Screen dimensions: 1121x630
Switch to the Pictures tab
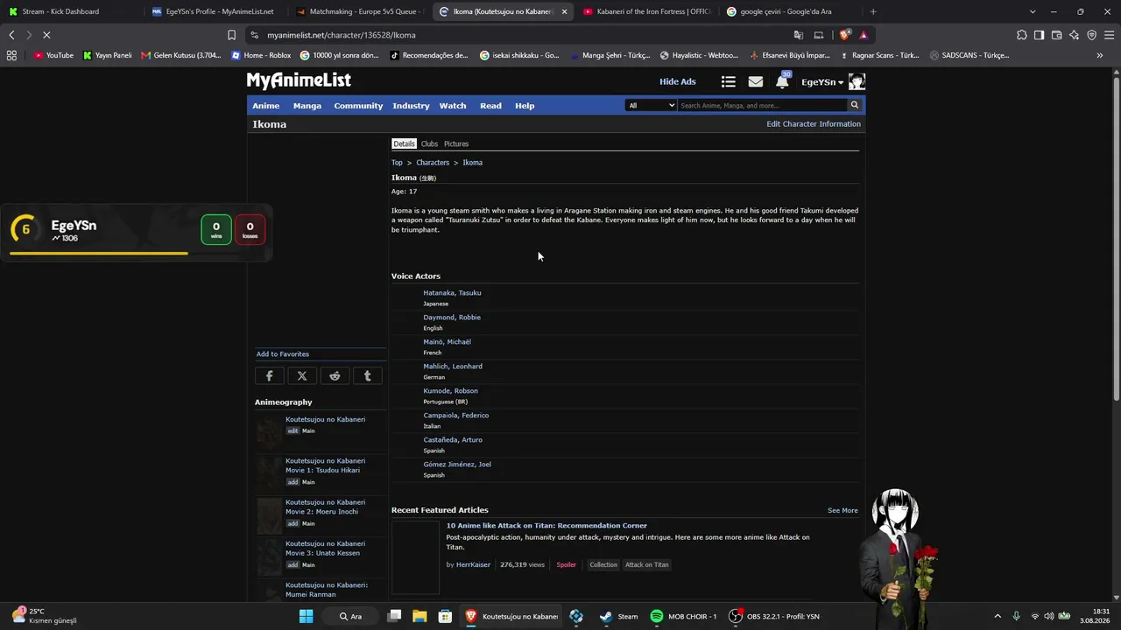point(456,143)
